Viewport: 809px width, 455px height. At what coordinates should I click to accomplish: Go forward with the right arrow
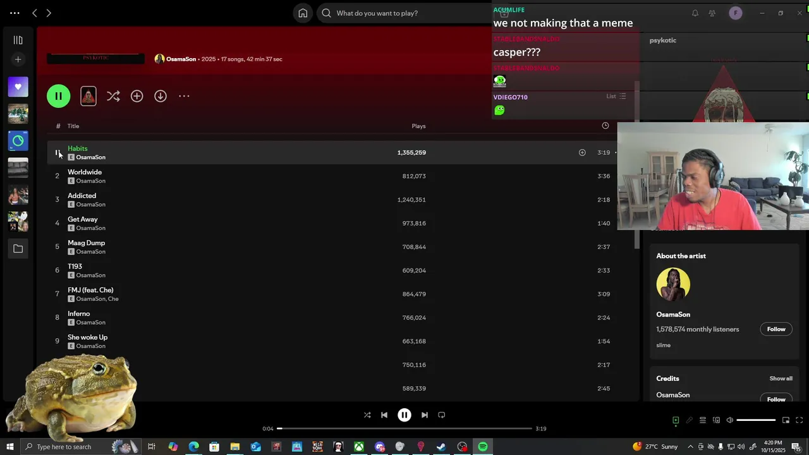click(x=49, y=13)
